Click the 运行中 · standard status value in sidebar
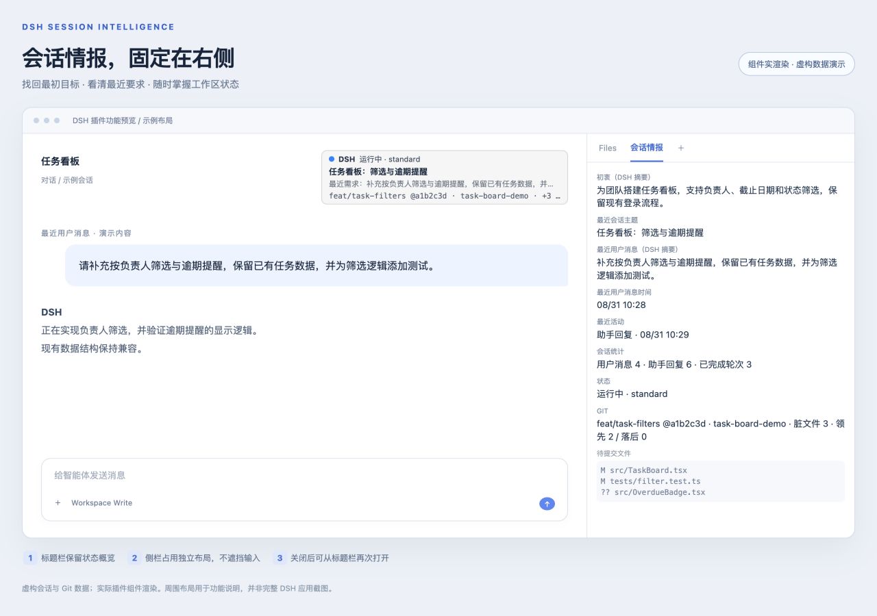Viewport: 877px width, 616px height. 632,394
